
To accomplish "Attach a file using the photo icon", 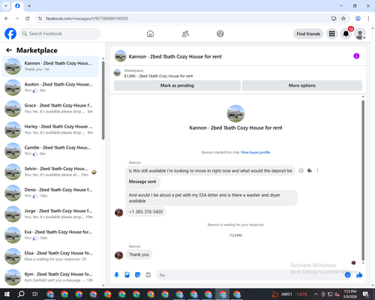I will pyautogui.click(x=127, y=275).
